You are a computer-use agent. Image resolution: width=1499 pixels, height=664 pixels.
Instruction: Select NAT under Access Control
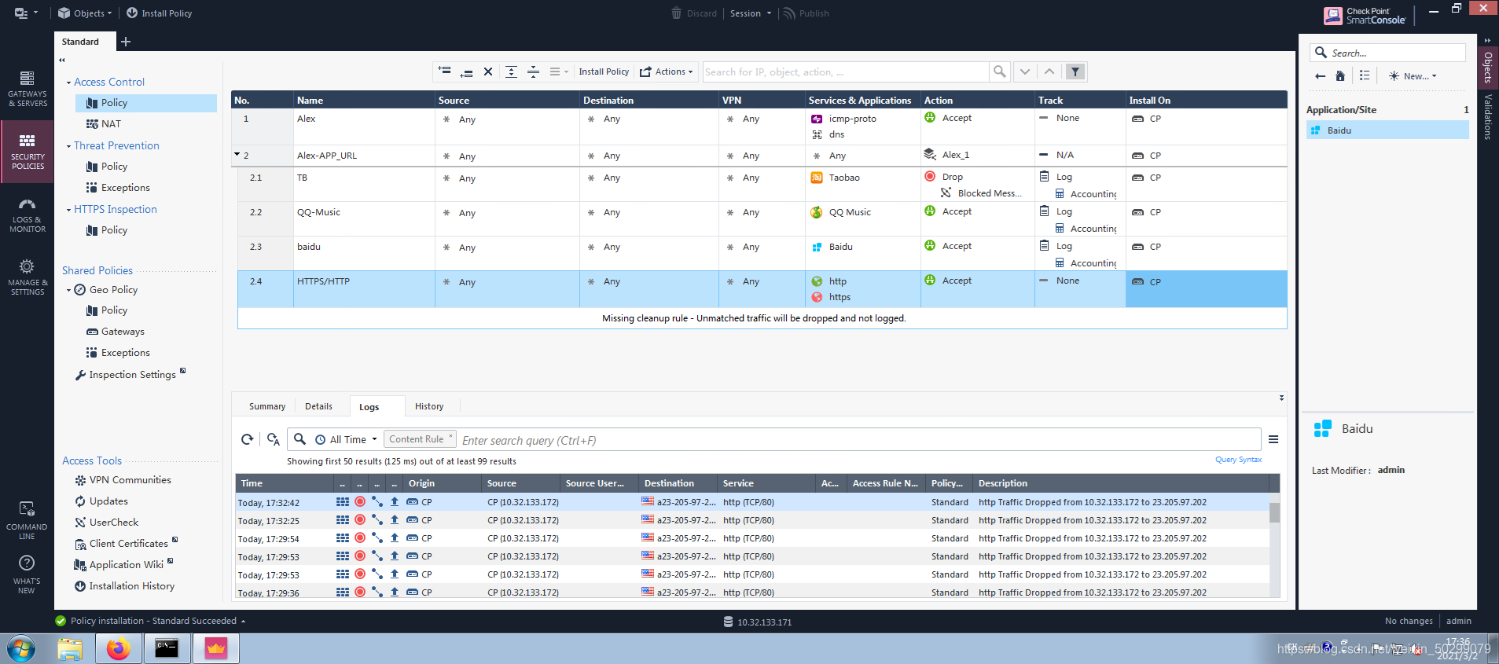(111, 124)
